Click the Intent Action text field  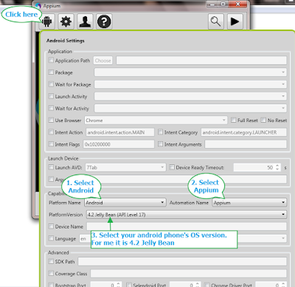pos(120,132)
